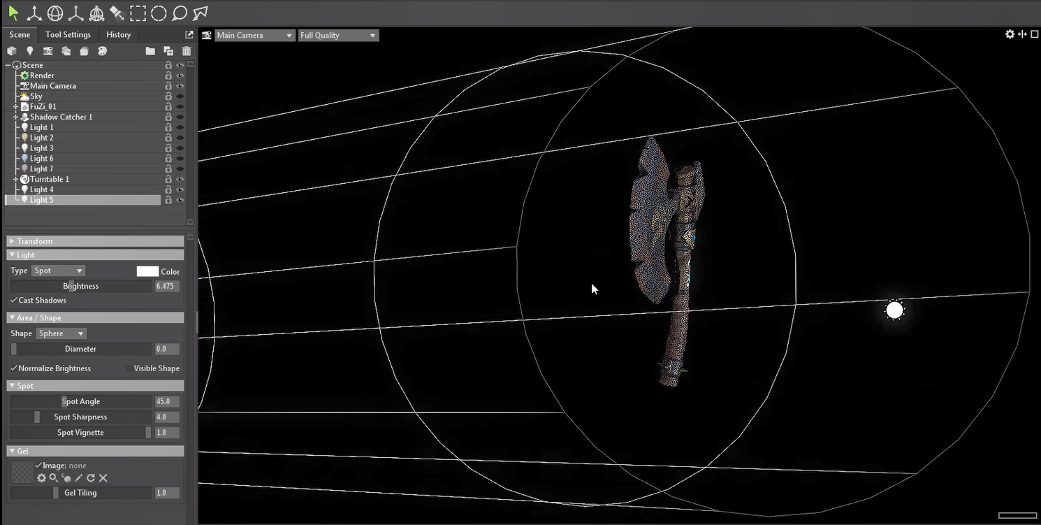
Task: Open the Main Camera dropdown
Action: point(254,35)
